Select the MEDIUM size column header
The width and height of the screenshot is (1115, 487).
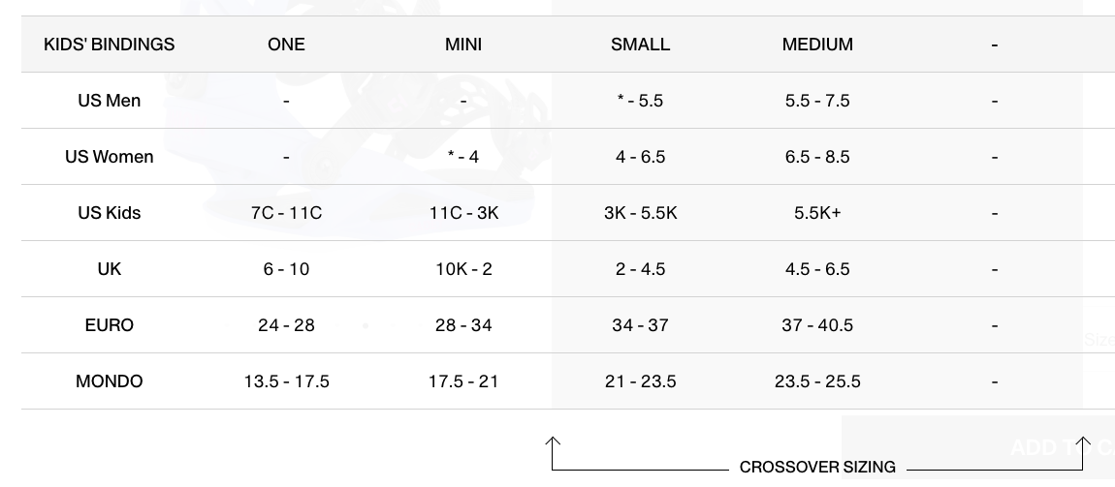[x=817, y=45]
